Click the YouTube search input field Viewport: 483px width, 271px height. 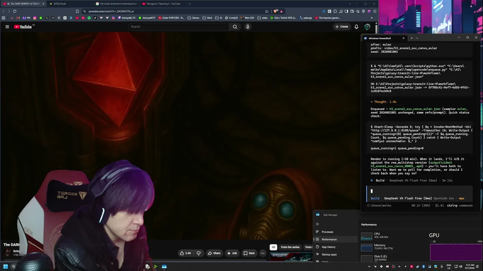[x=178, y=27]
